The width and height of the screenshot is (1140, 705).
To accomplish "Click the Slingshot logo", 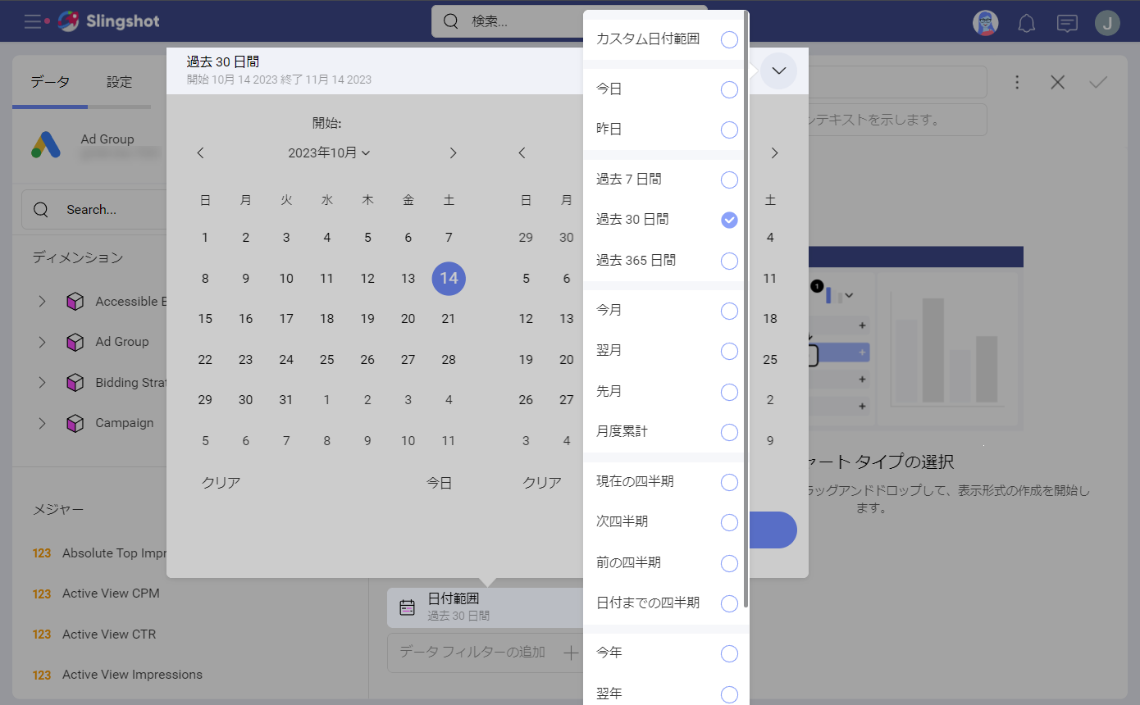I will tap(108, 22).
